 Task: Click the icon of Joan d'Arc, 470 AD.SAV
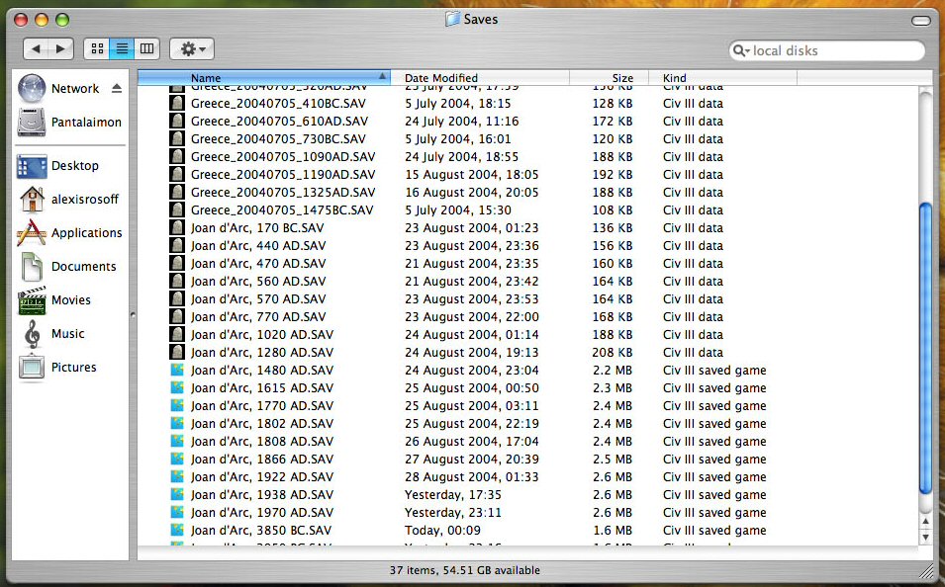(x=176, y=263)
